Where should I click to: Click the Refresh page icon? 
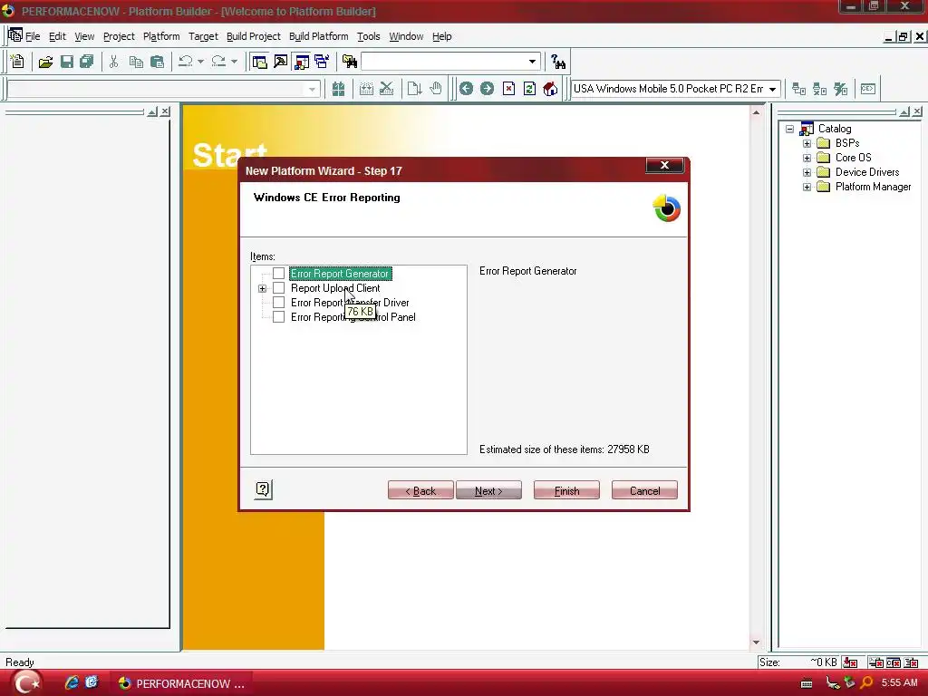[x=529, y=89]
